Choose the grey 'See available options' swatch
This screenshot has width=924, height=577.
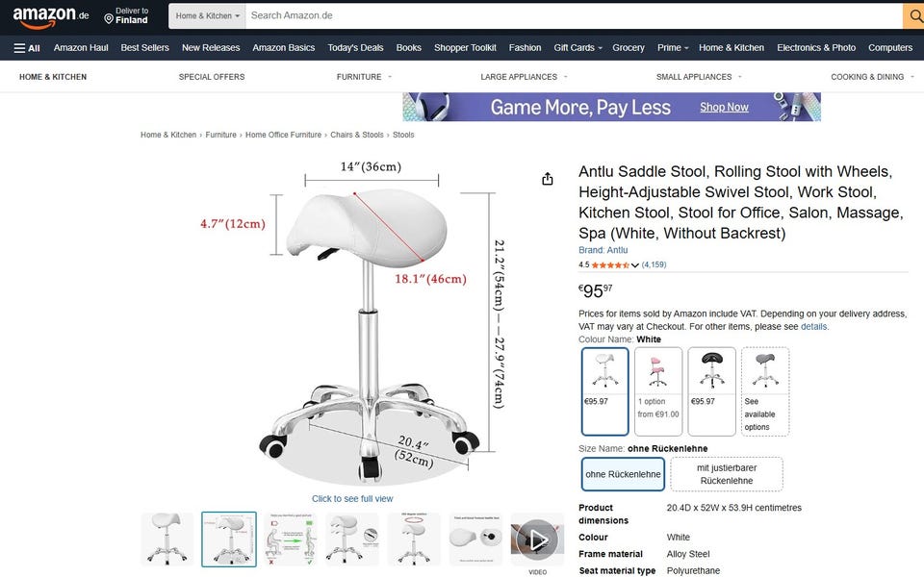[x=765, y=391]
